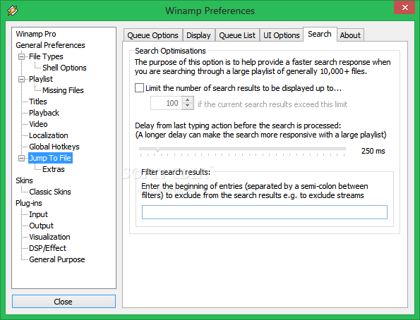Open Output plug-ins preferences

41,226
